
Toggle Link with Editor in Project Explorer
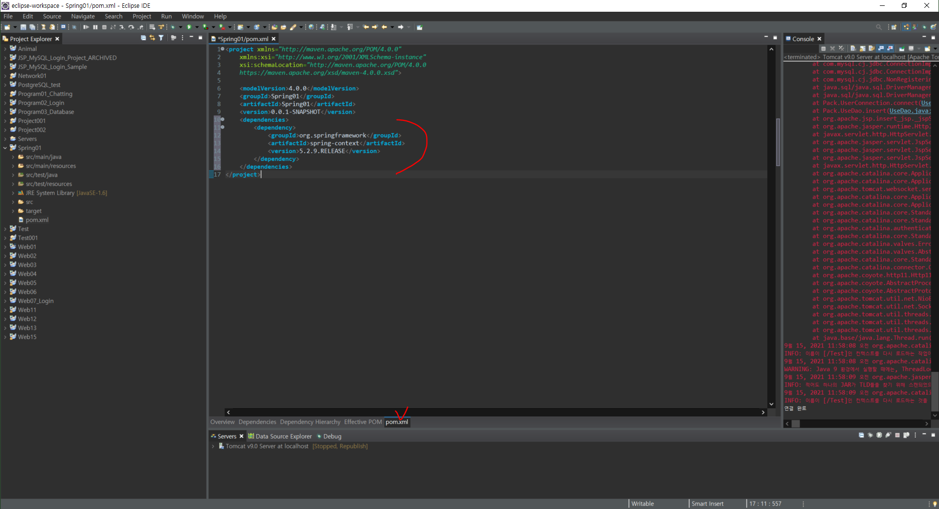tap(152, 38)
